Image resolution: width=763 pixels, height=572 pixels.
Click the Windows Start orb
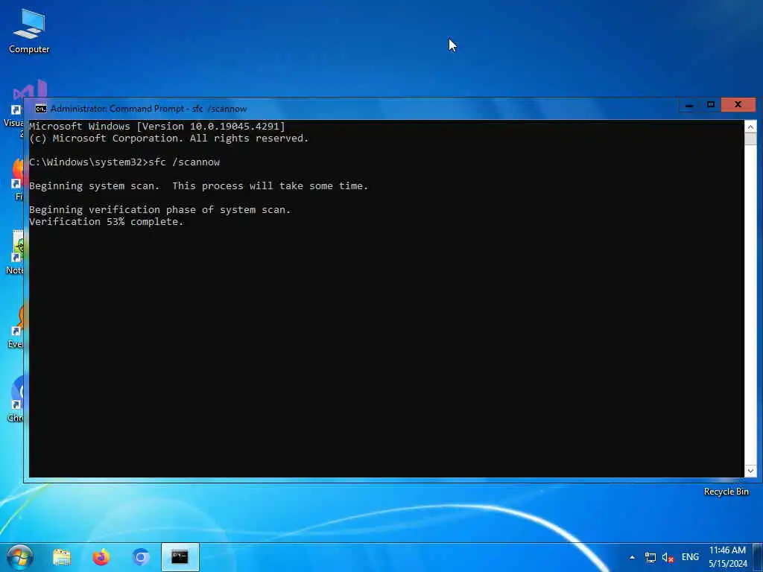[19, 557]
